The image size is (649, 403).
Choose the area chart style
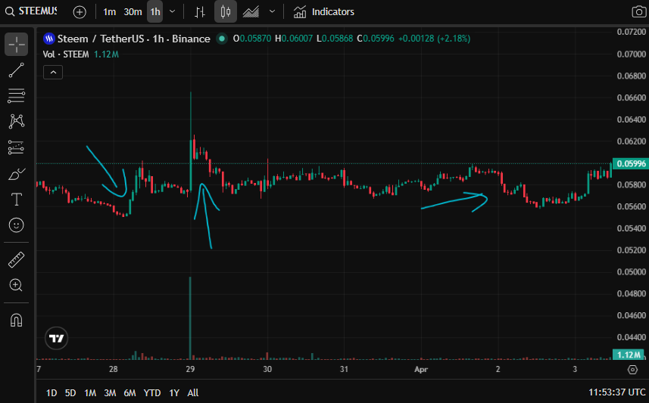click(251, 12)
